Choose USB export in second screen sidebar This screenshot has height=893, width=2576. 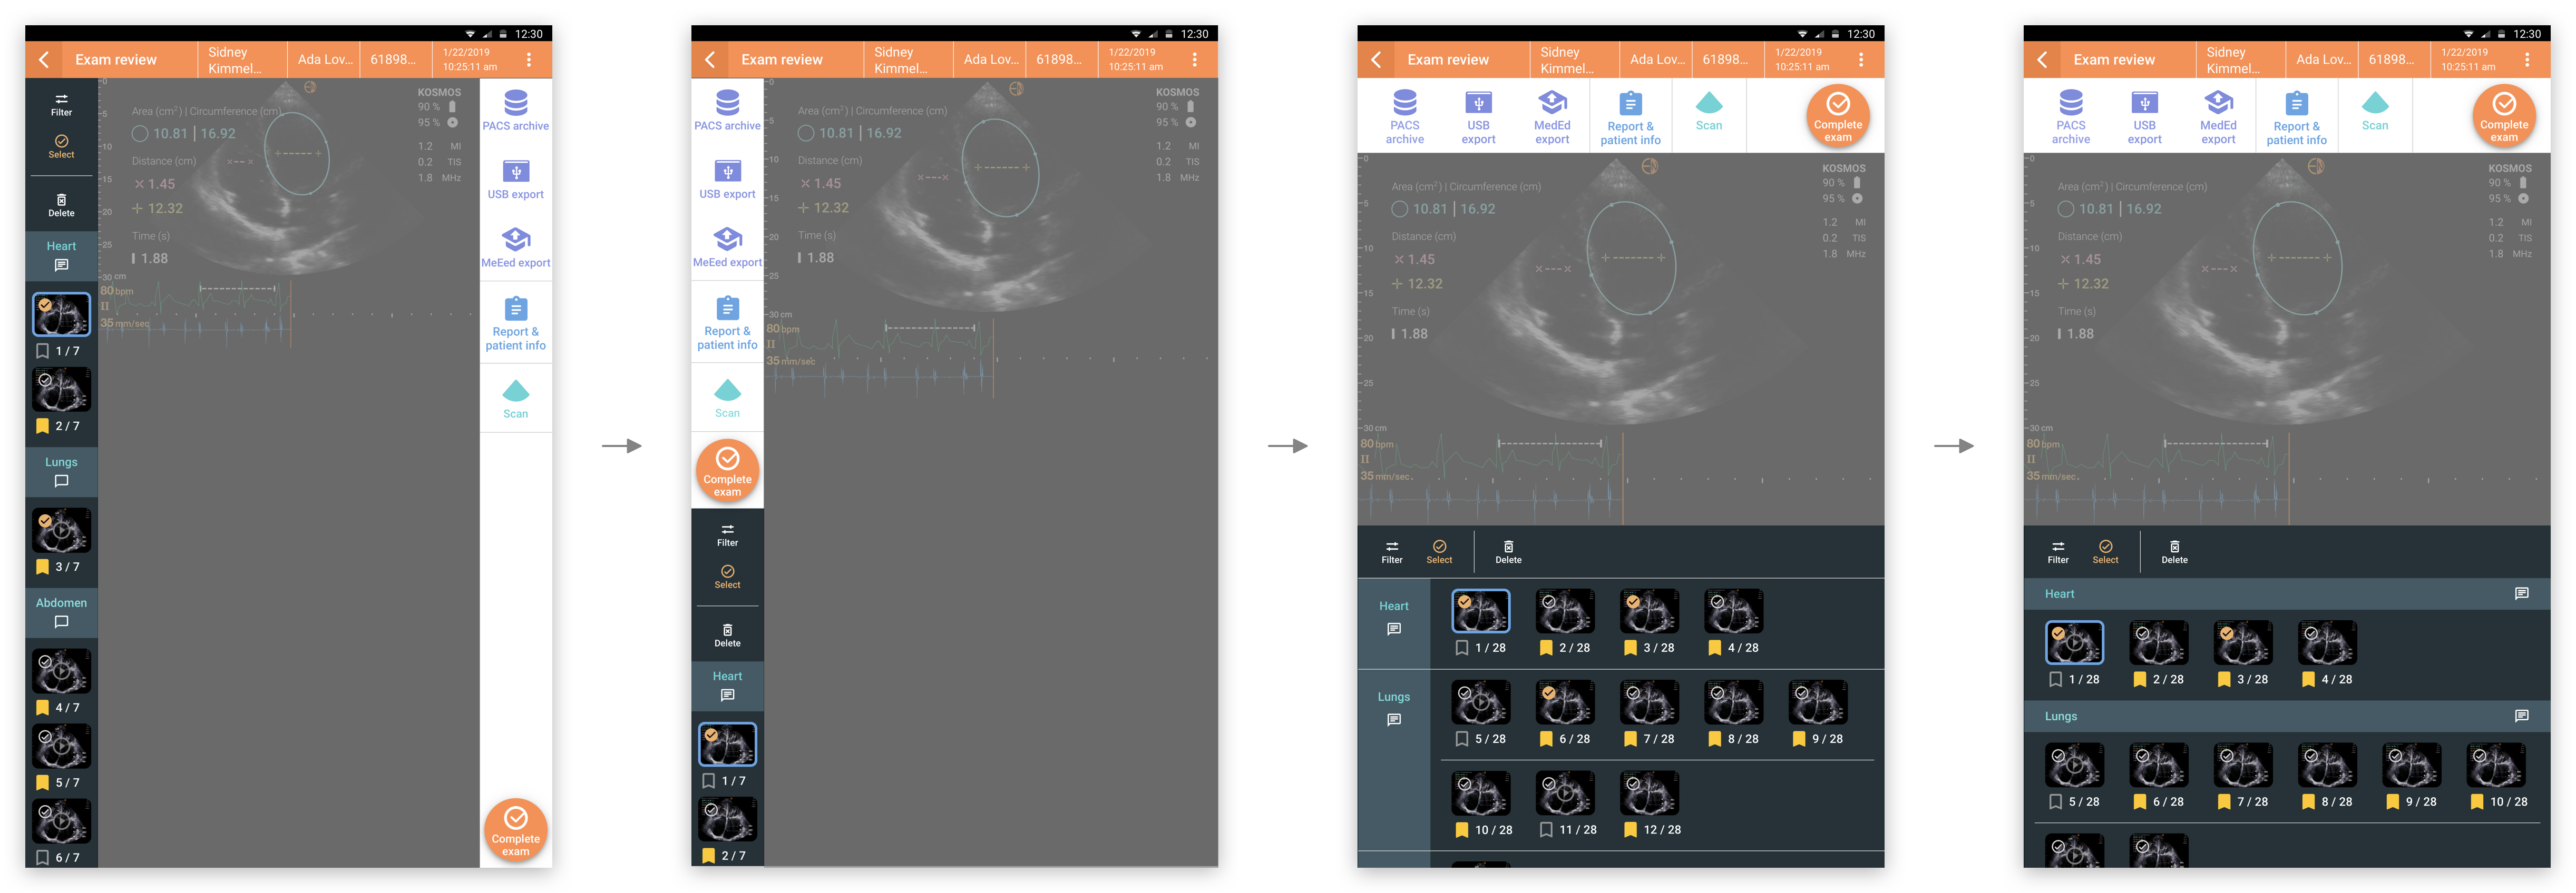pyautogui.click(x=727, y=180)
